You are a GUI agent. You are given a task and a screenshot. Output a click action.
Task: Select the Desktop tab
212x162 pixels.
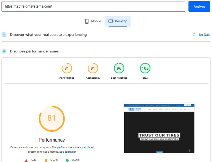(118, 21)
